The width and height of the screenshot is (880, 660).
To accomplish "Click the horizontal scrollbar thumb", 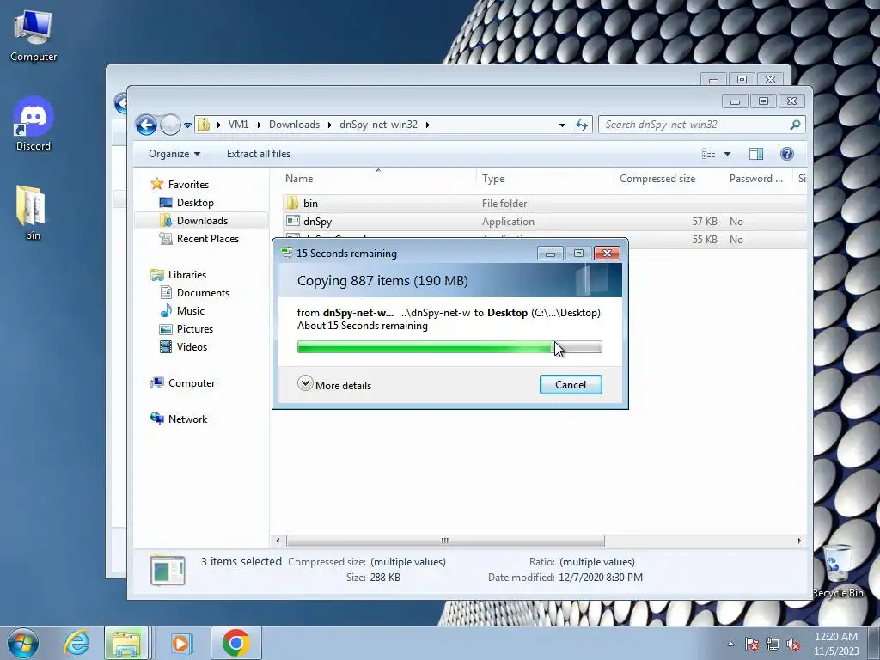I will [x=445, y=541].
